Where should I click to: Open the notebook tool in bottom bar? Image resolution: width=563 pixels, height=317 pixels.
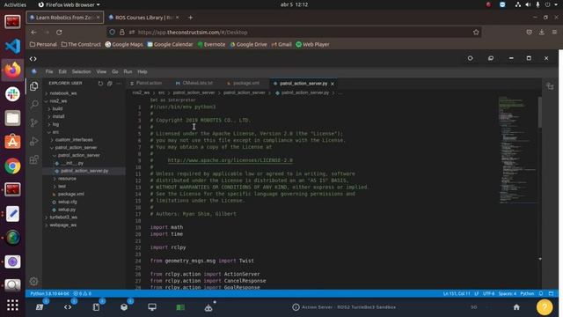pyautogui.click(x=96, y=307)
